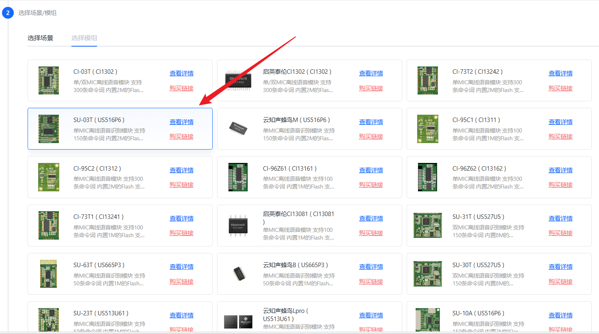Click the title text SU-03T ( US516P6 )
This screenshot has width=599, height=334.
click(99, 120)
